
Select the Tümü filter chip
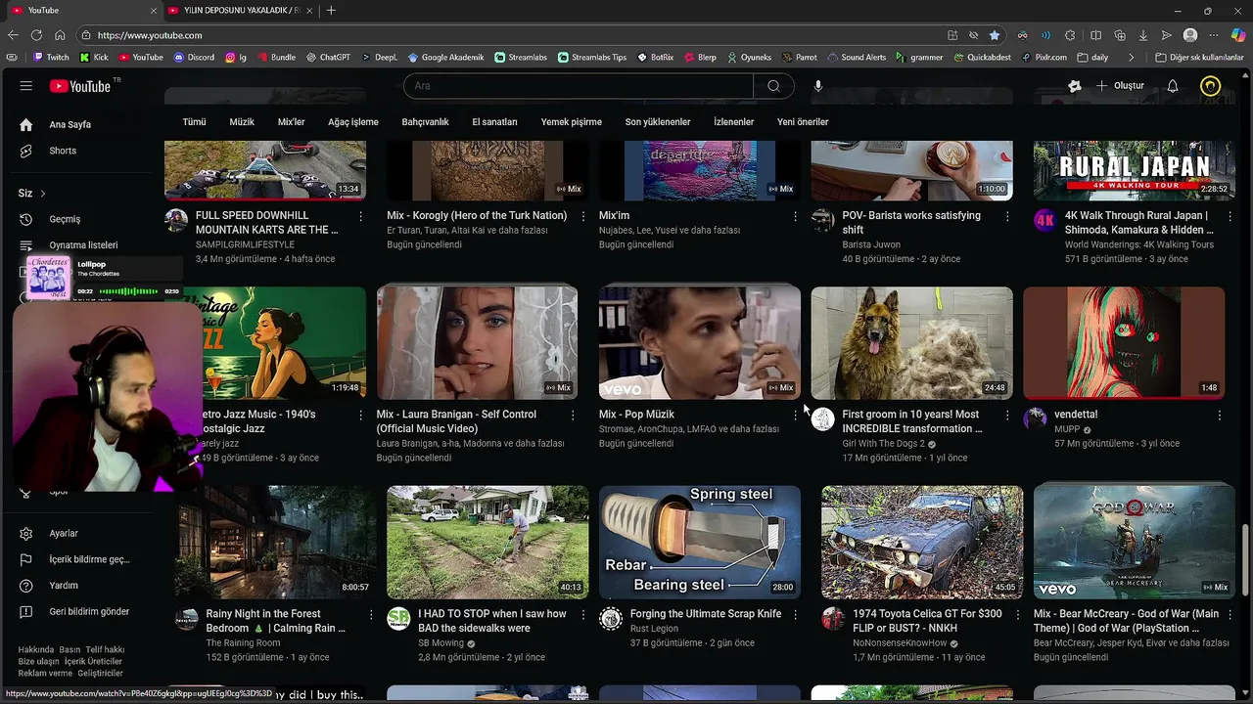tap(194, 122)
